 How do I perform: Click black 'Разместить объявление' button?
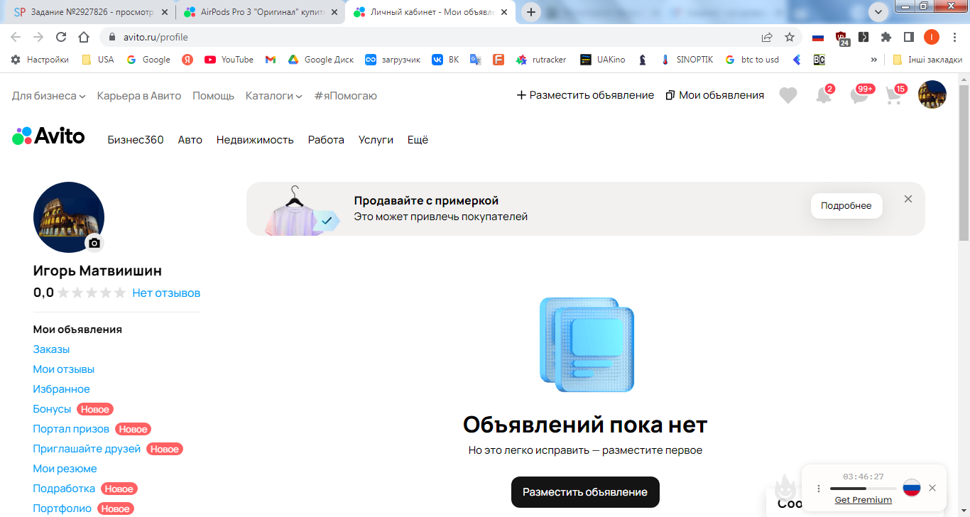tap(585, 492)
